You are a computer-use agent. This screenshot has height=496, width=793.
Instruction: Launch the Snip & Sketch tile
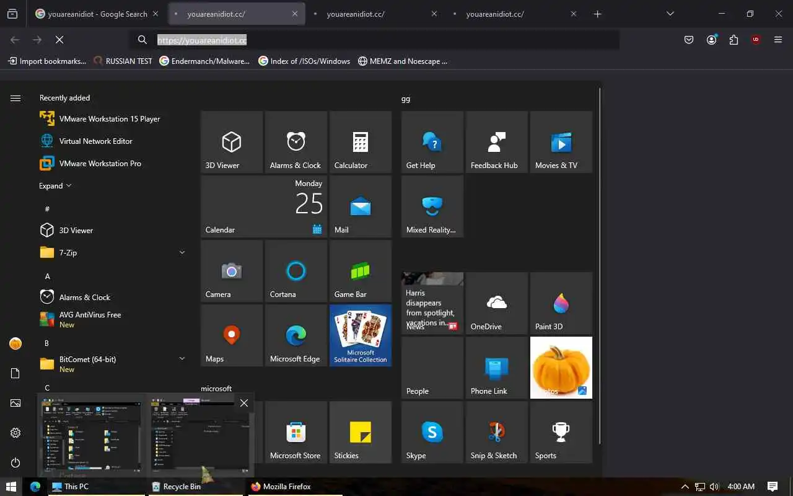[x=497, y=432]
